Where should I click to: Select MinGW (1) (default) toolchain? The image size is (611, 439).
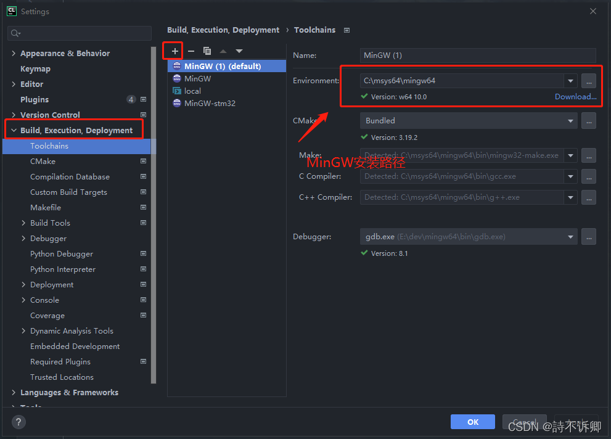pos(227,66)
